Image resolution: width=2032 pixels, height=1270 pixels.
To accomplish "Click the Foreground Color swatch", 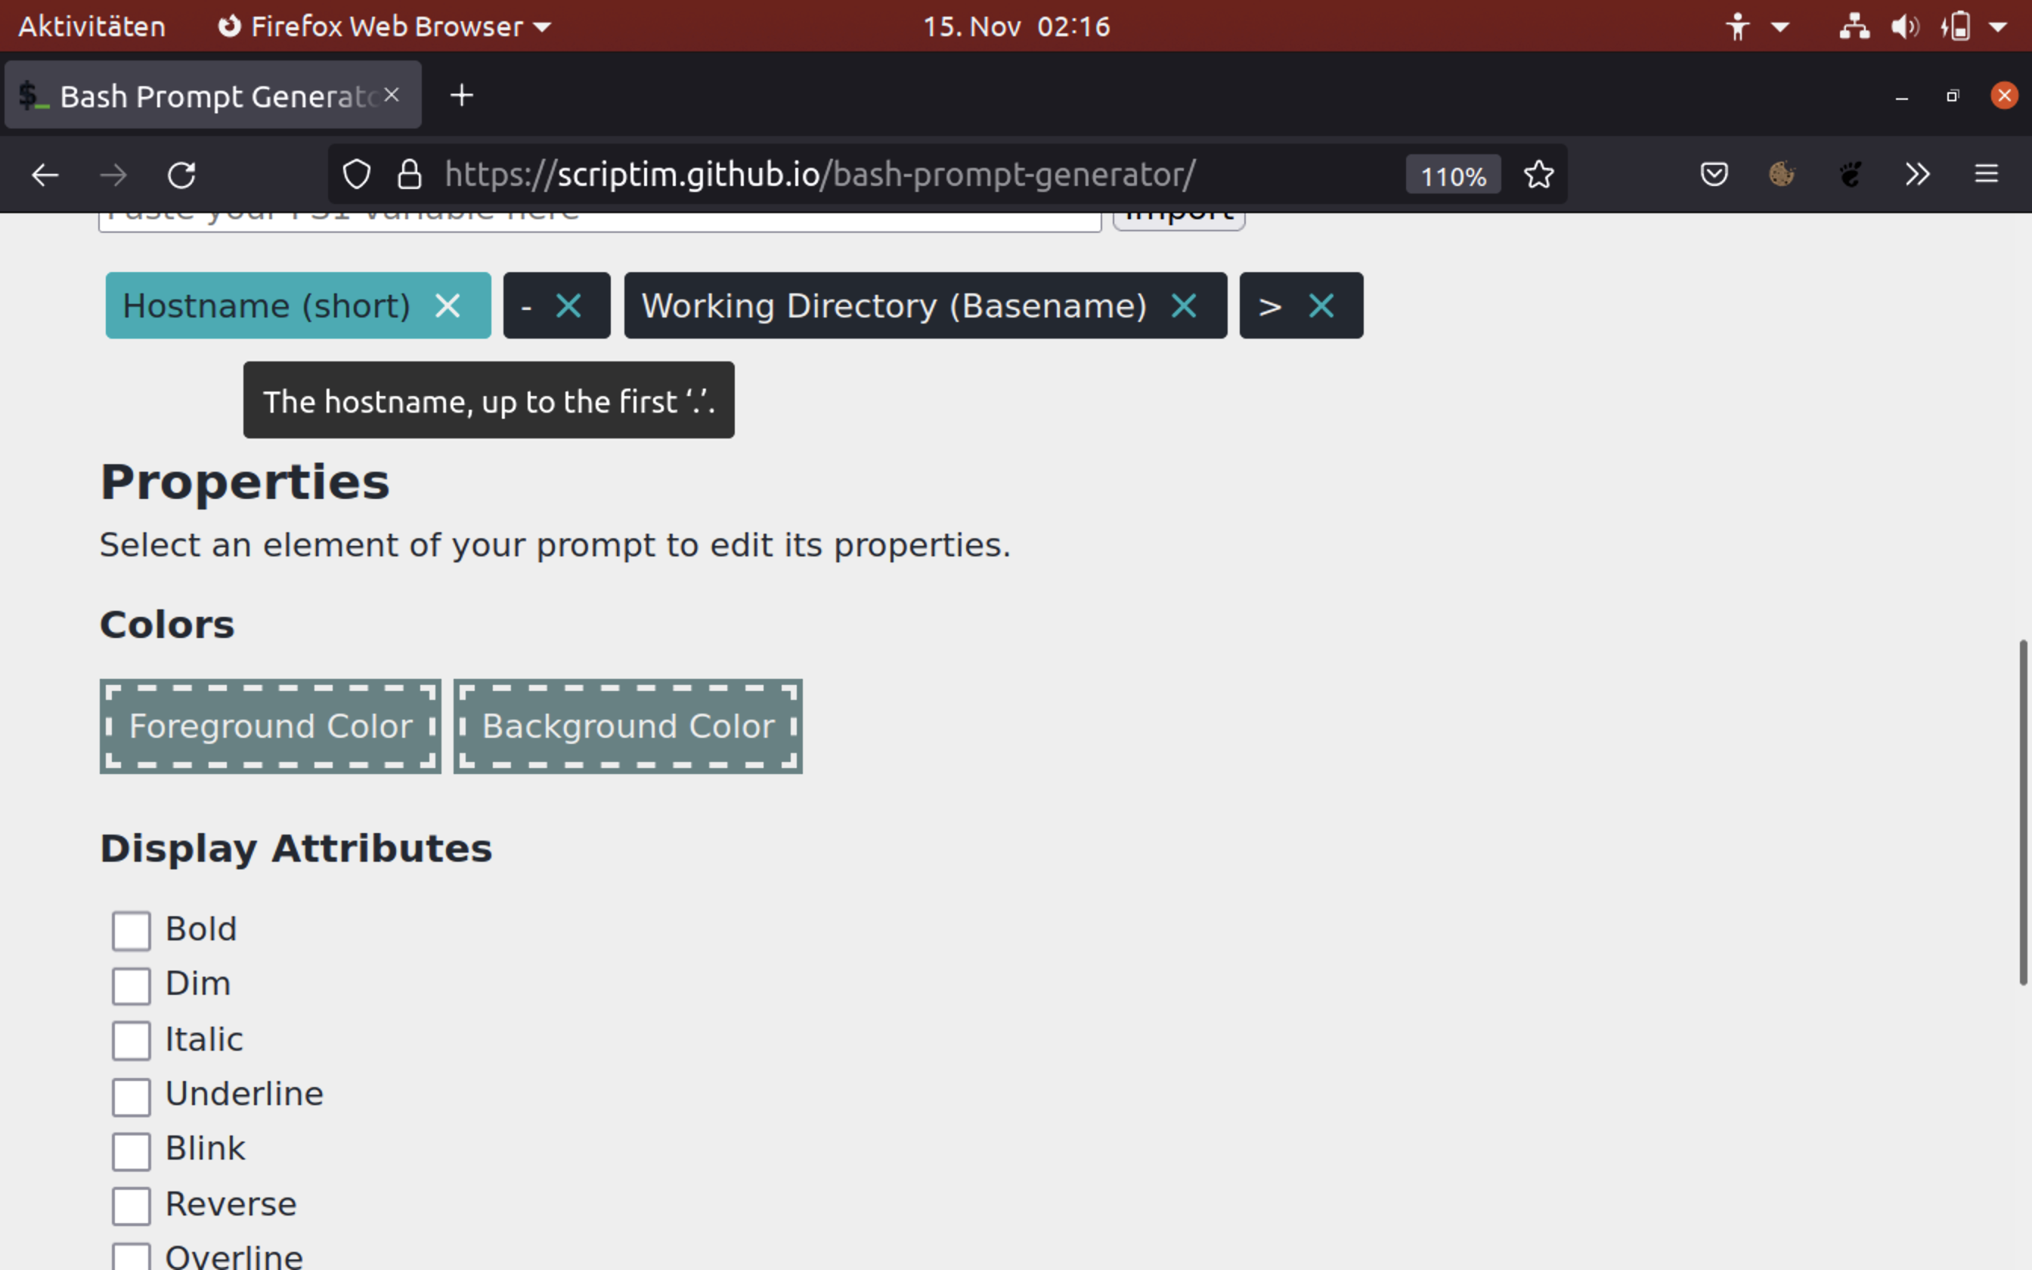I will pyautogui.click(x=269, y=724).
